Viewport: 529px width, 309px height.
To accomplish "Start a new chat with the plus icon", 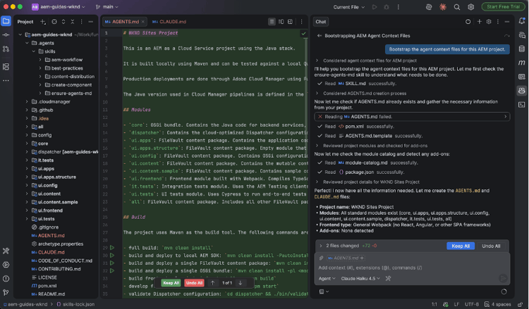I will pos(480,22).
